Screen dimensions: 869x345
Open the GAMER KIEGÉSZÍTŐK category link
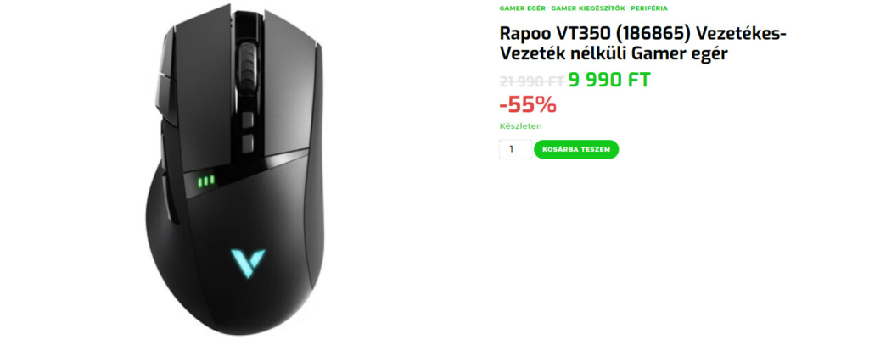point(588,8)
